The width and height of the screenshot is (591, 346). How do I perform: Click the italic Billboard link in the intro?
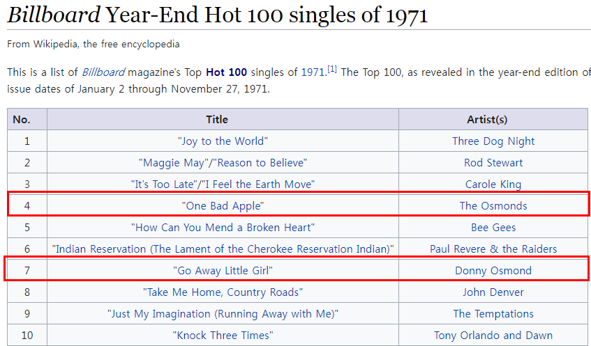pos(103,72)
